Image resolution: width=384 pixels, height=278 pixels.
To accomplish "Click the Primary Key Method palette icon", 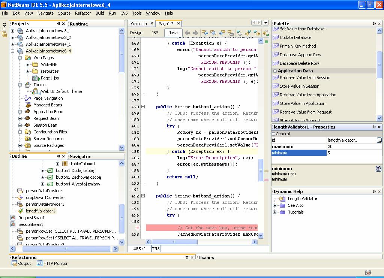I will 276,46.
